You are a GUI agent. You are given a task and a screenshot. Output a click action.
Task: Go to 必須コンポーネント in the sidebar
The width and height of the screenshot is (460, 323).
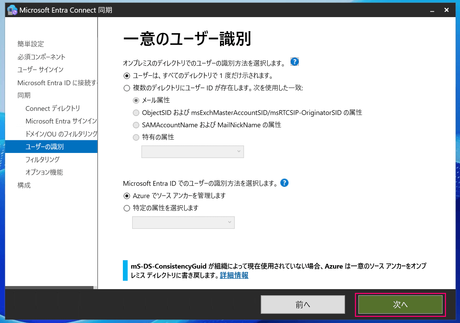(x=41, y=57)
